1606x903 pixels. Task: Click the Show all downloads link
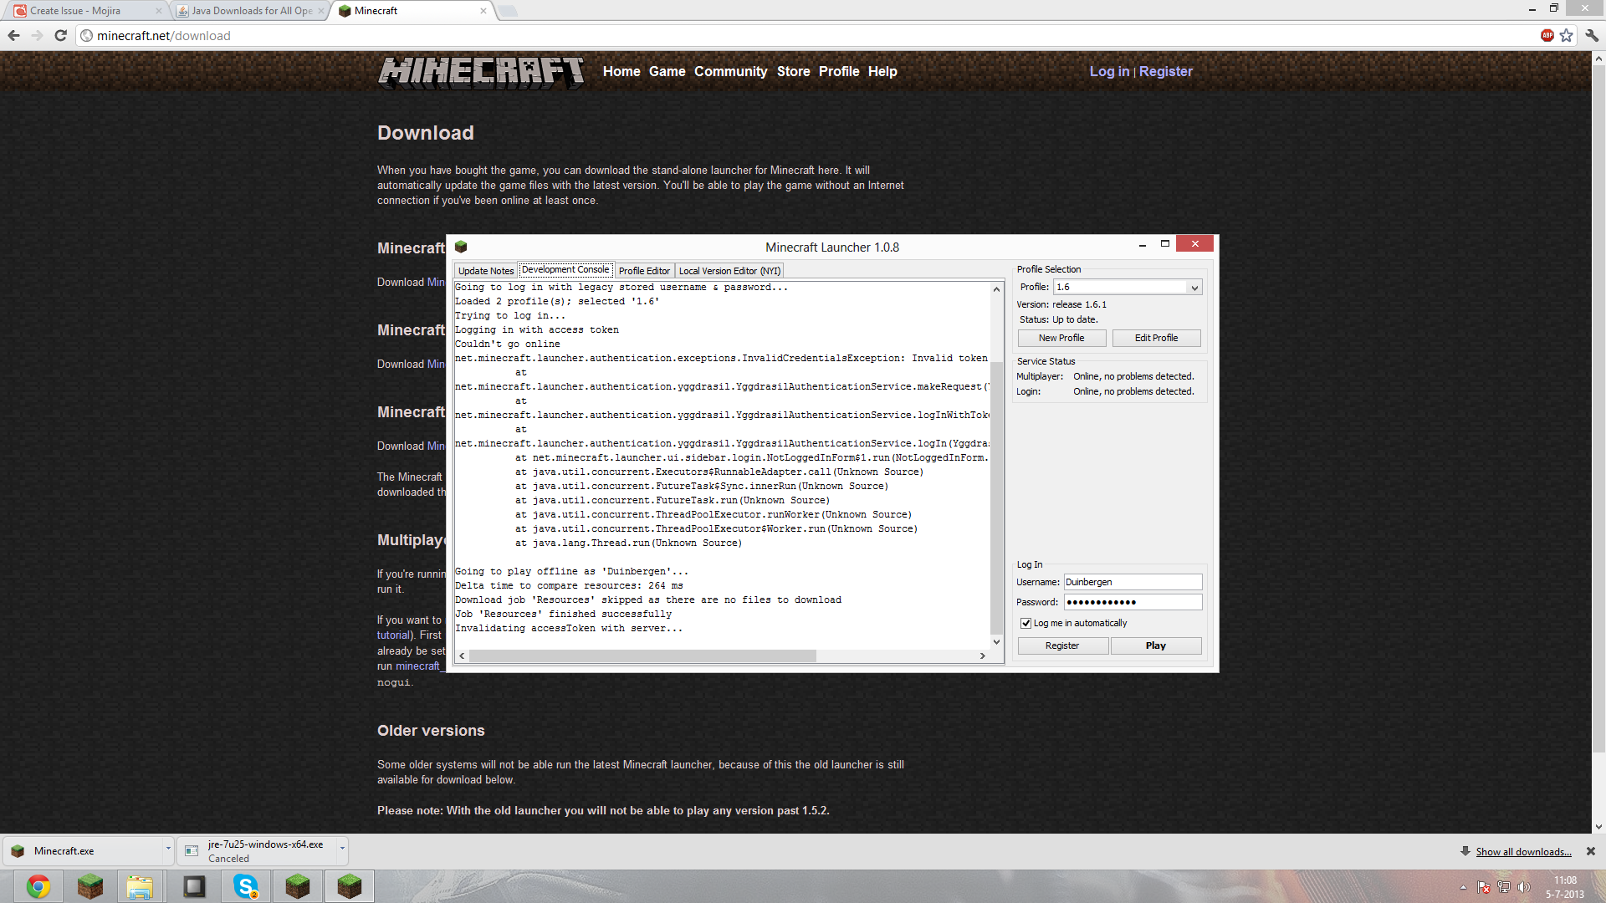(x=1523, y=852)
